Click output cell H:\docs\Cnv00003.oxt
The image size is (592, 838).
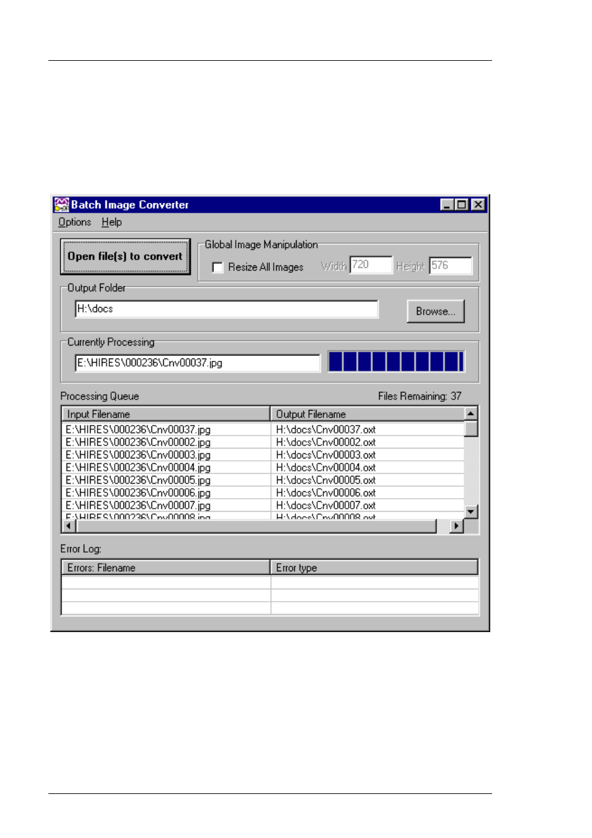click(367, 455)
